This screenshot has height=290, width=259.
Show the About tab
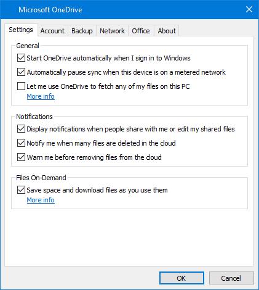(167, 31)
